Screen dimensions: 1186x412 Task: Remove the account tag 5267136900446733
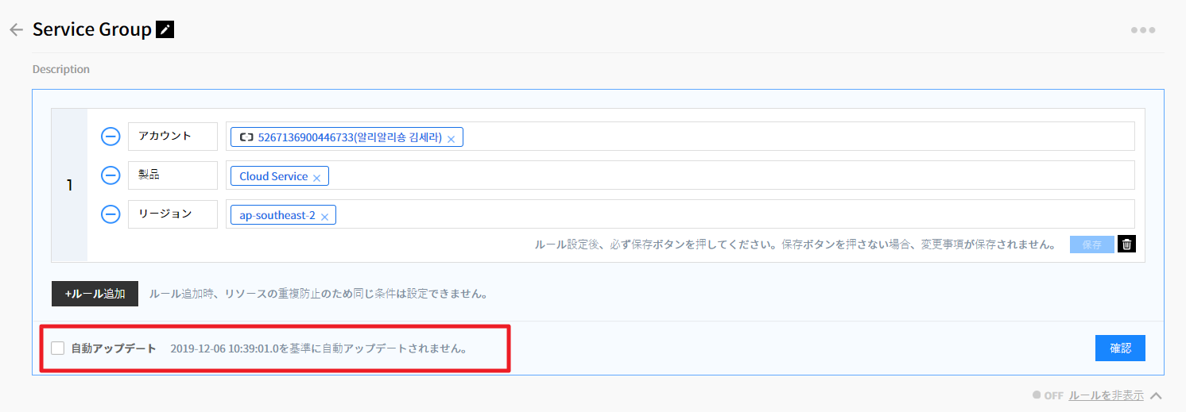(451, 139)
